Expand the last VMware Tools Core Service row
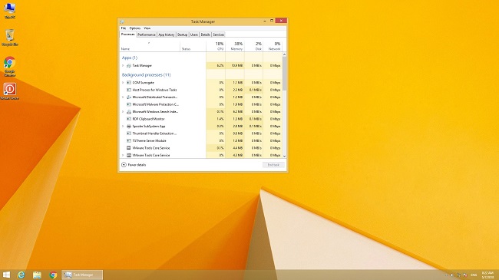The image size is (499, 280). 123,155
